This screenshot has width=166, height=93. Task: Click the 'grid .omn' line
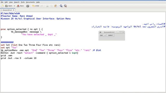pyautogui.click(x=6, y=56)
